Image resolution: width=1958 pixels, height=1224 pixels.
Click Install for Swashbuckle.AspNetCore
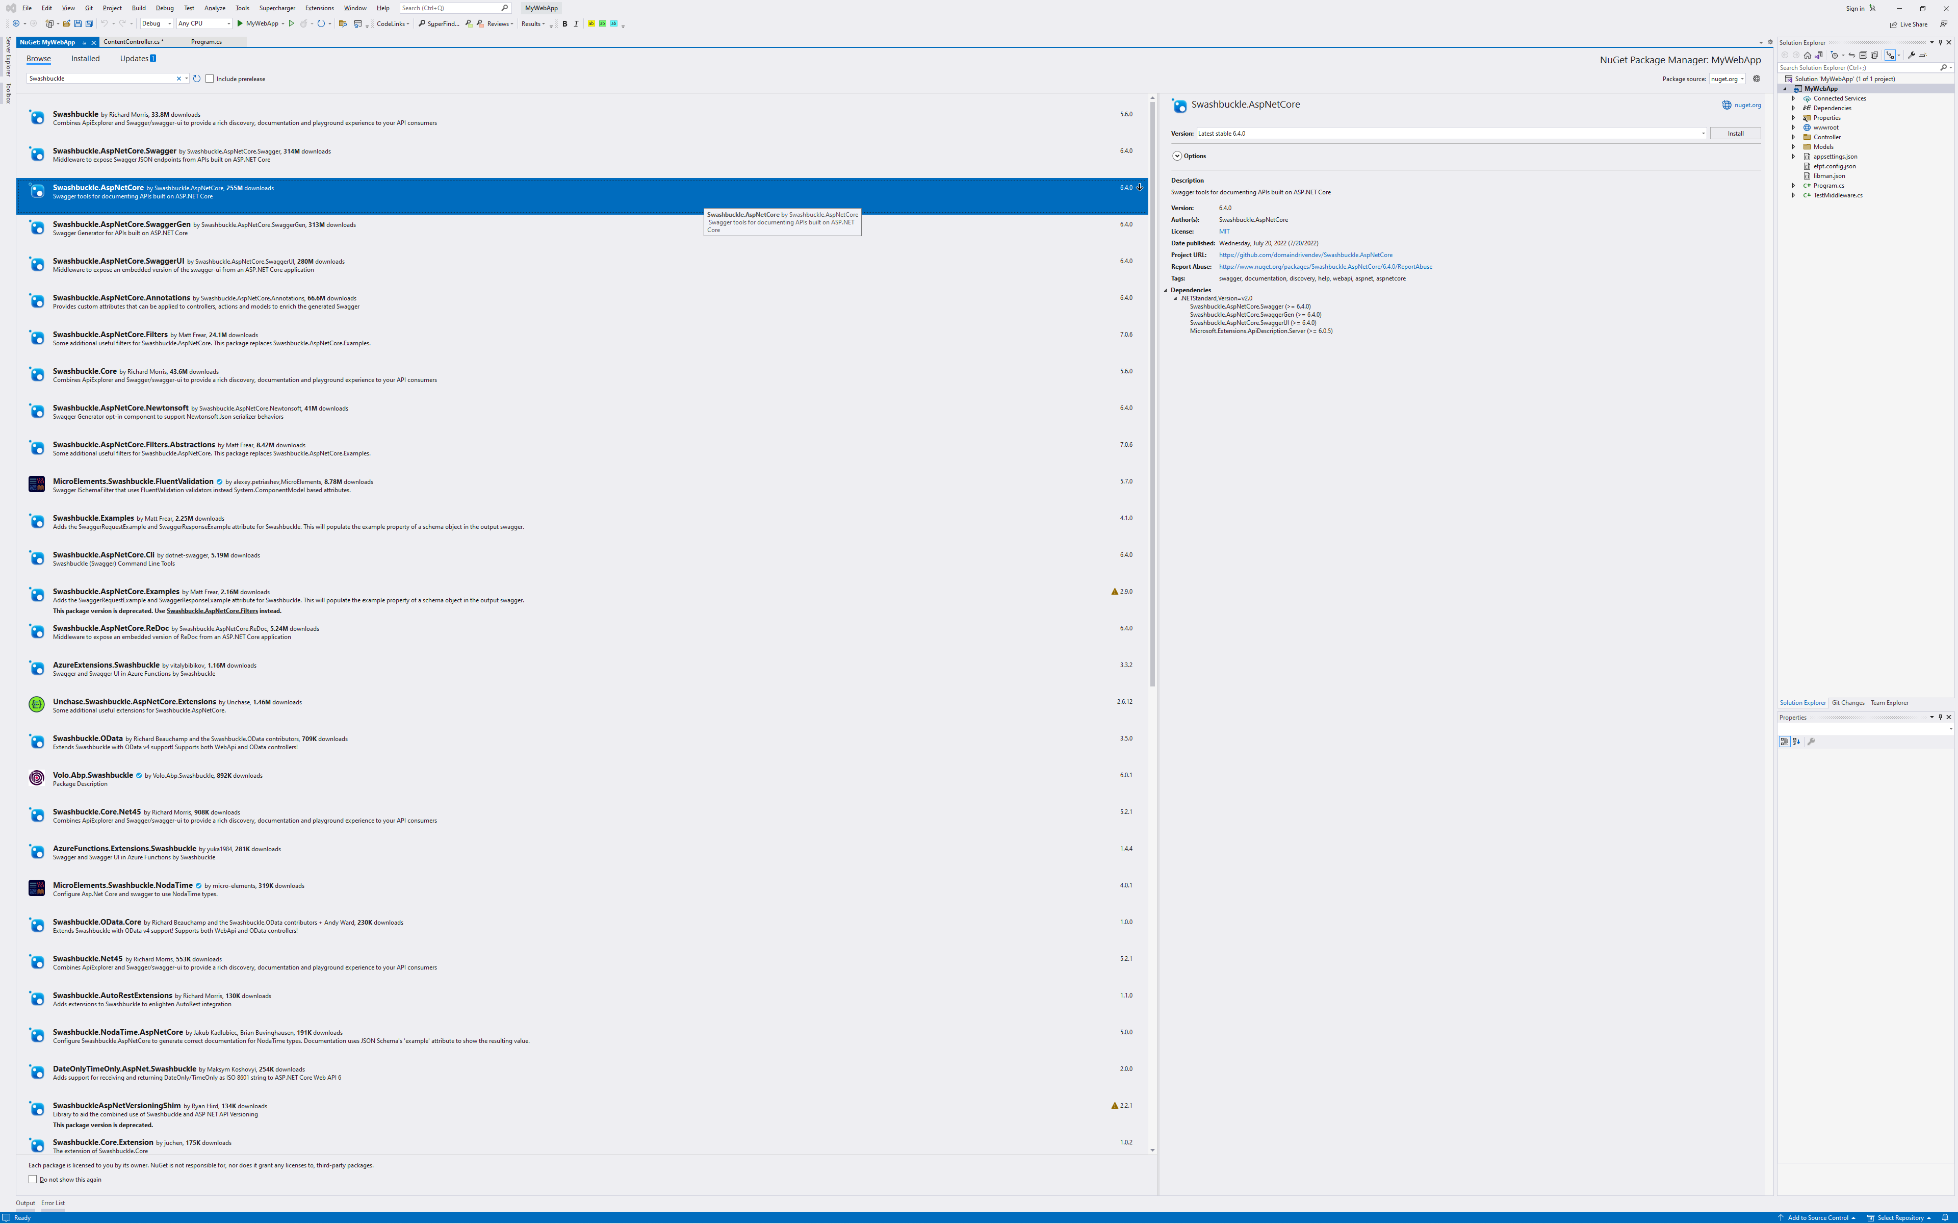pyautogui.click(x=1736, y=134)
